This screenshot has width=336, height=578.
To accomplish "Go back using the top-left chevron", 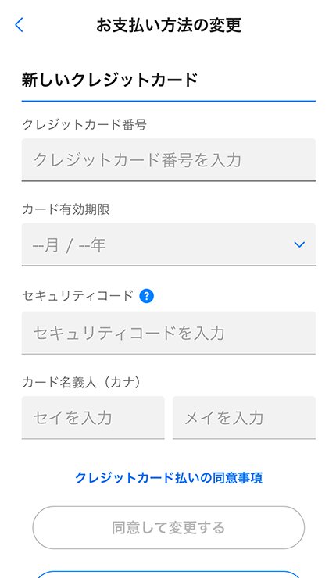I will click(20, 25).
